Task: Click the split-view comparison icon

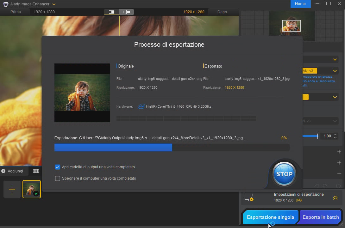Action: pyautogui.click(x=111, y=12)
